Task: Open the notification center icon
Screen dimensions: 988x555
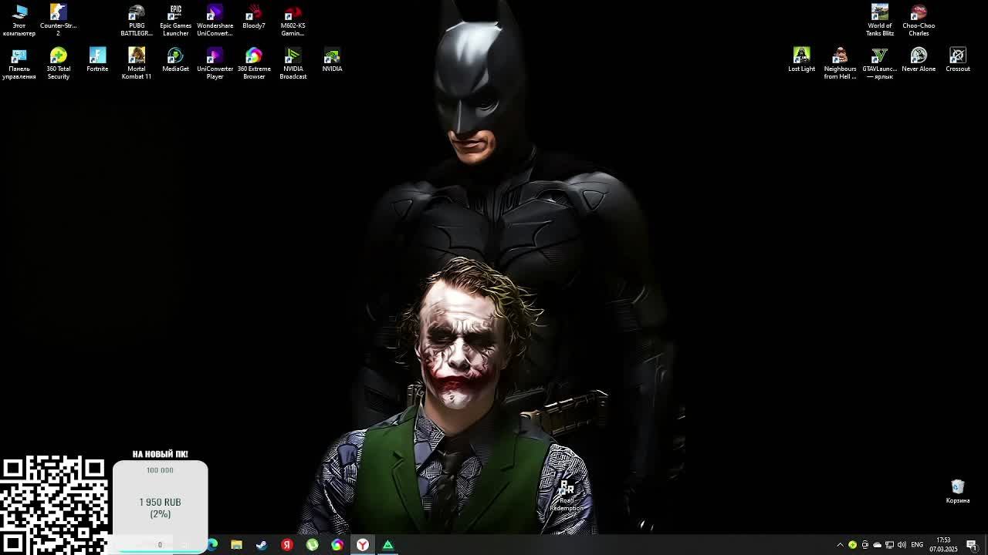Action: coord(972,545)
